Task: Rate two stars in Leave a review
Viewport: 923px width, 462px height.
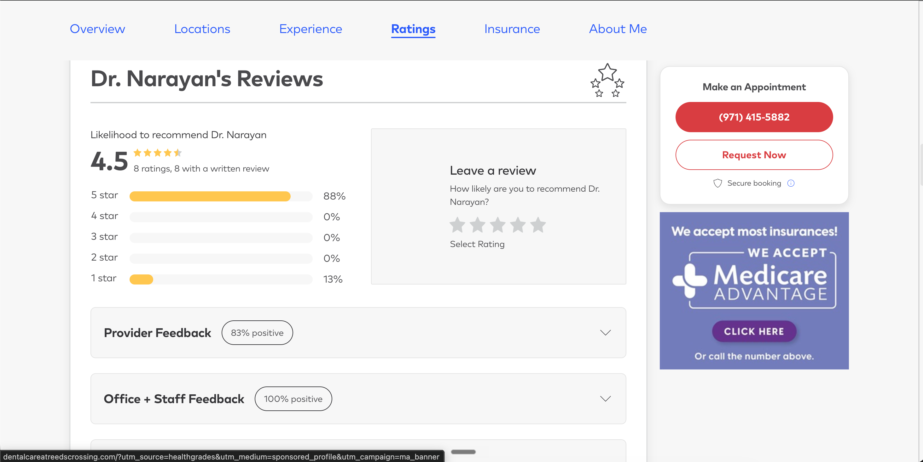Action: coord(477,225)
